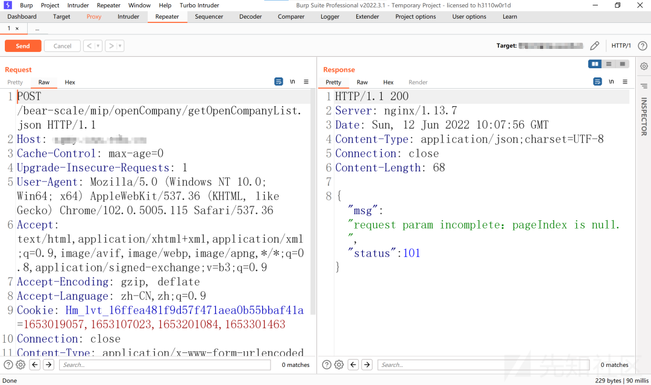
Task: Open inspector settings gear icon
Action: [x=644, y=66]
